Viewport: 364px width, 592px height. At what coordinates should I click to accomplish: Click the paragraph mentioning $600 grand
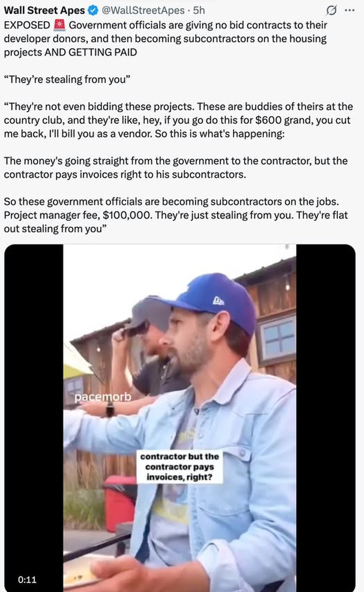click(x=178, y=120)
